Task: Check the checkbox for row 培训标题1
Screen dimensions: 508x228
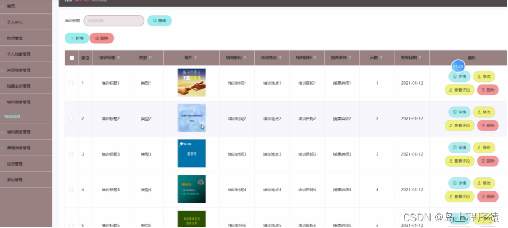Action: click(71, 83)
